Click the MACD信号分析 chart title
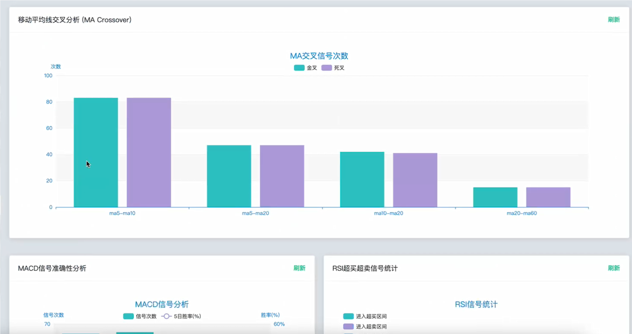 pos(162,304)
